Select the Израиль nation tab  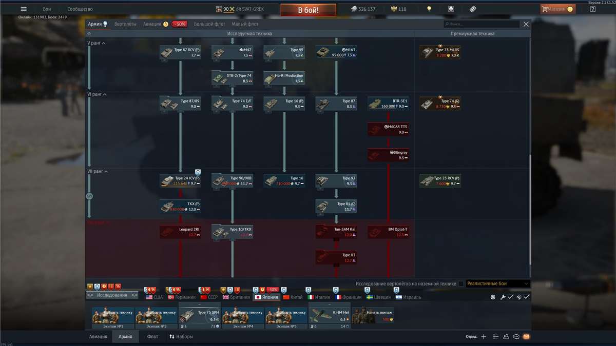(408, 297)
